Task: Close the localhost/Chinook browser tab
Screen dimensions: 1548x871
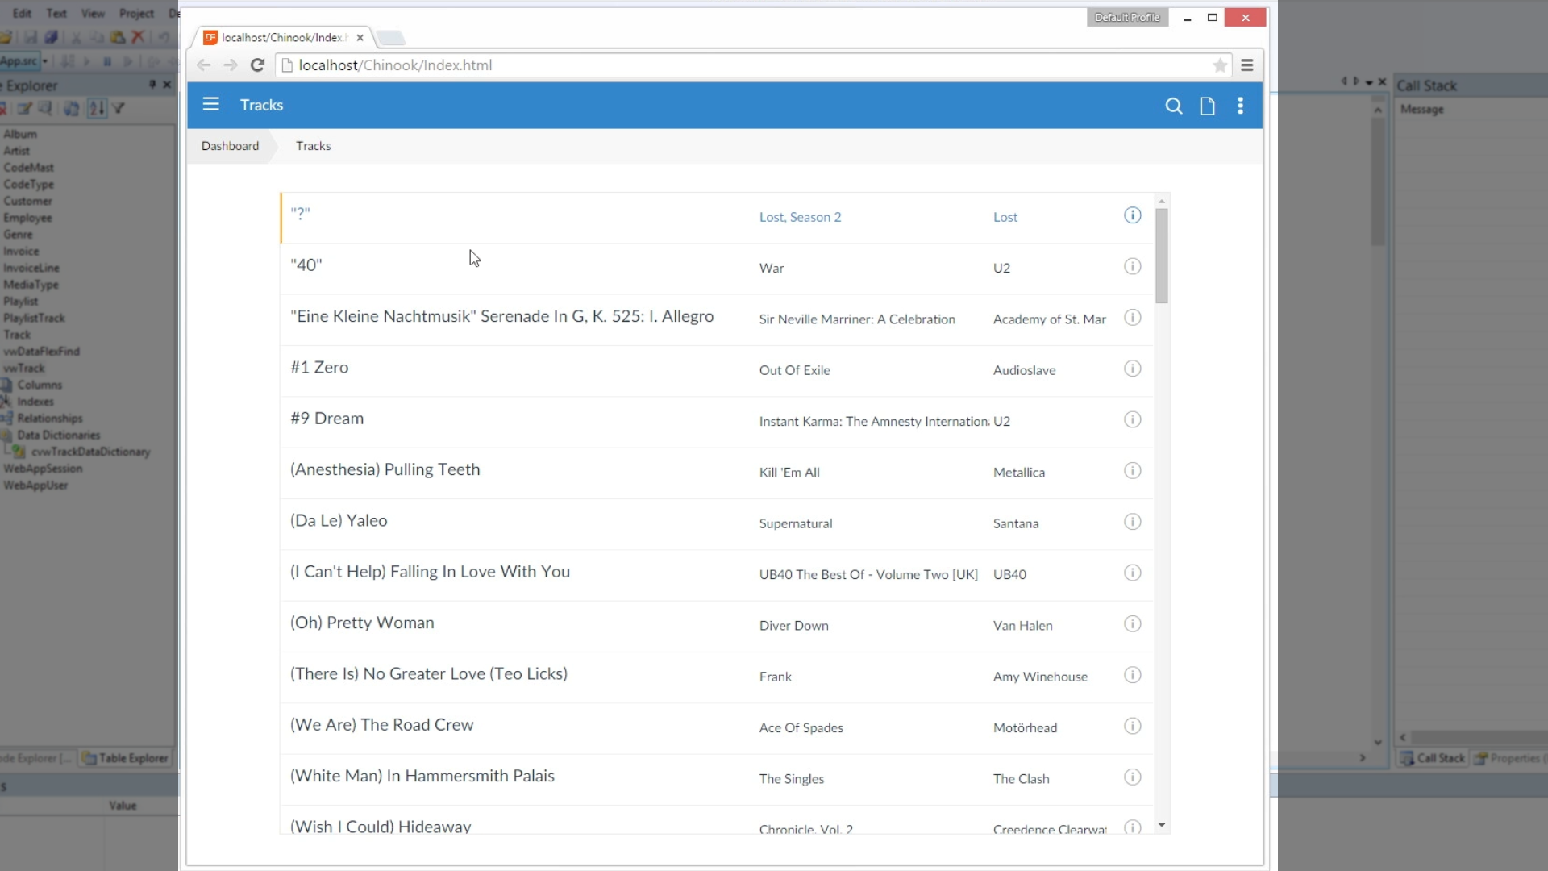Action: click(360, 38)
